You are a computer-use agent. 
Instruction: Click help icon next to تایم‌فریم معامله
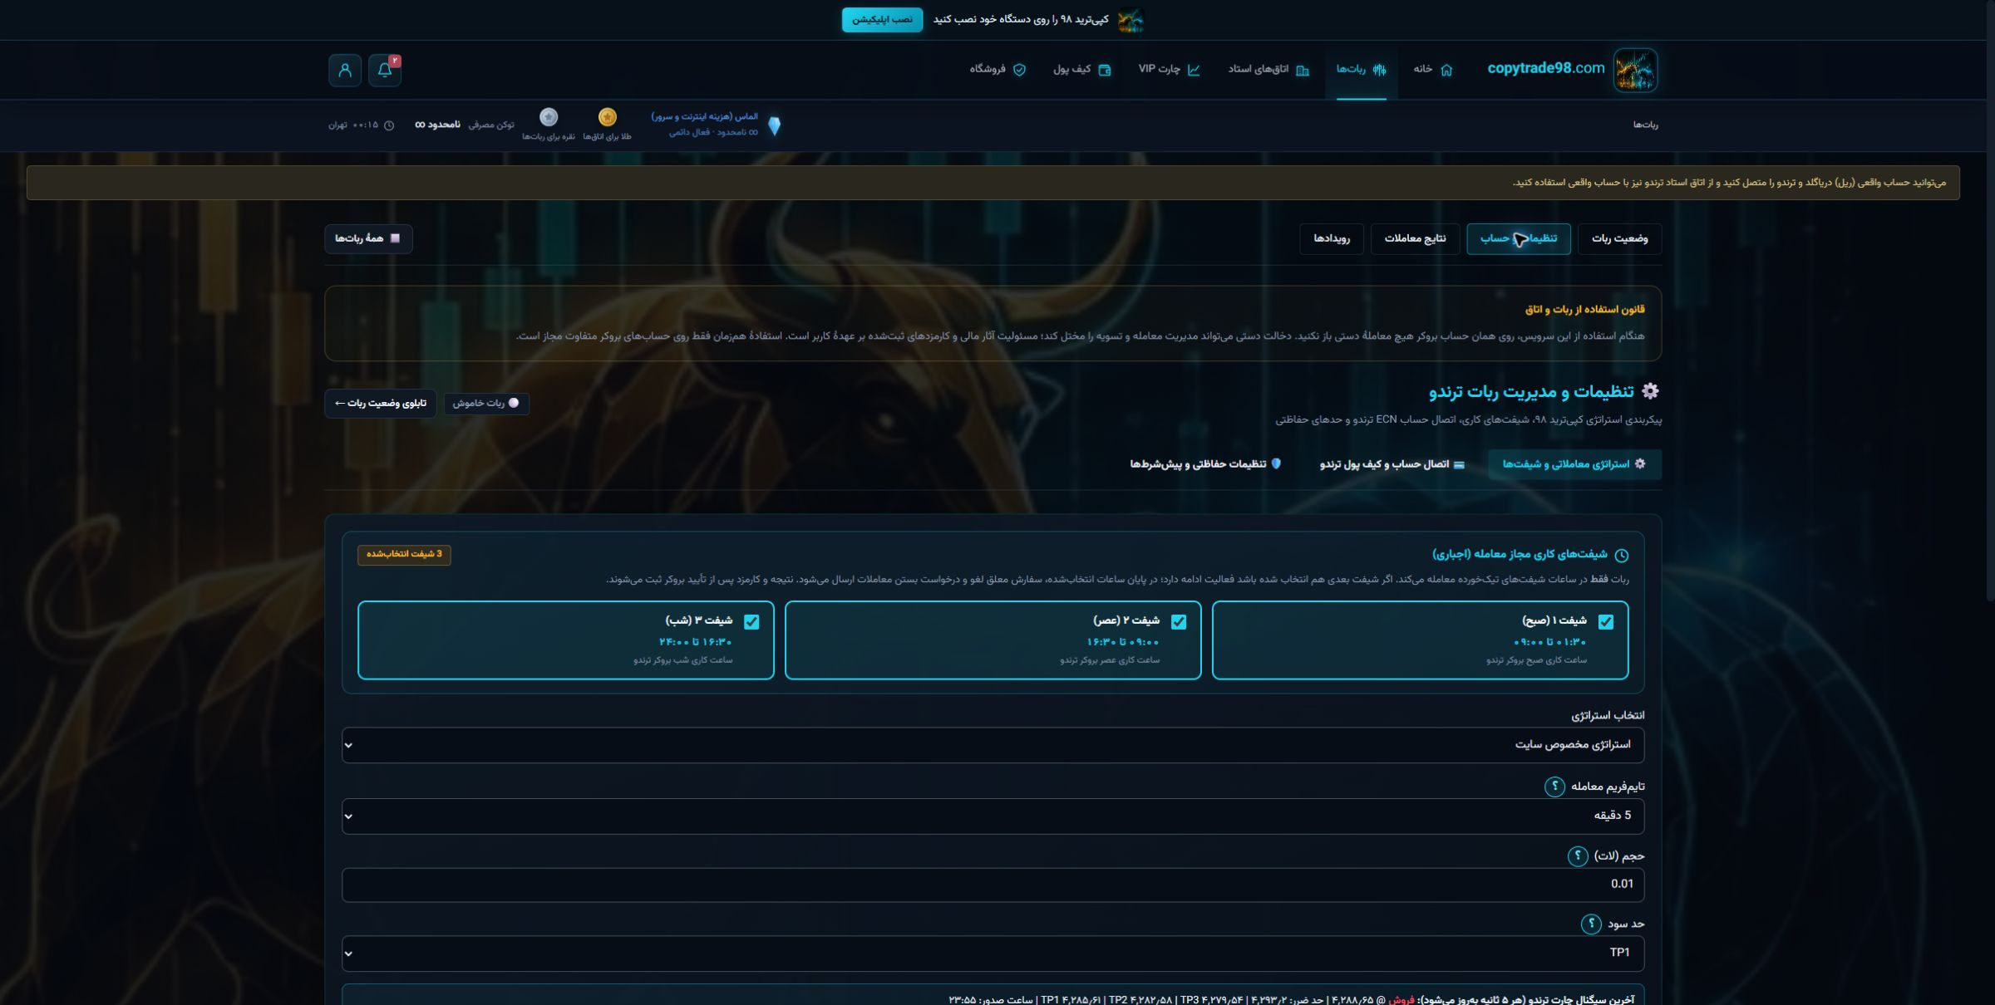point(1554,787)
